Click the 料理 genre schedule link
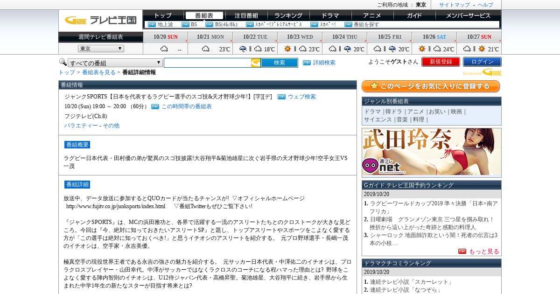 [419, 119]
